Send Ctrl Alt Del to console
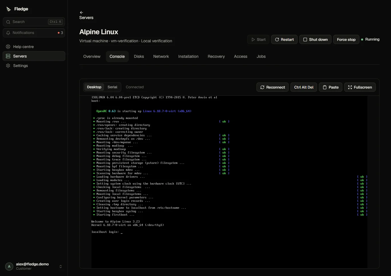391x276 pixels. pyautogui.click(x=304, y=87)
